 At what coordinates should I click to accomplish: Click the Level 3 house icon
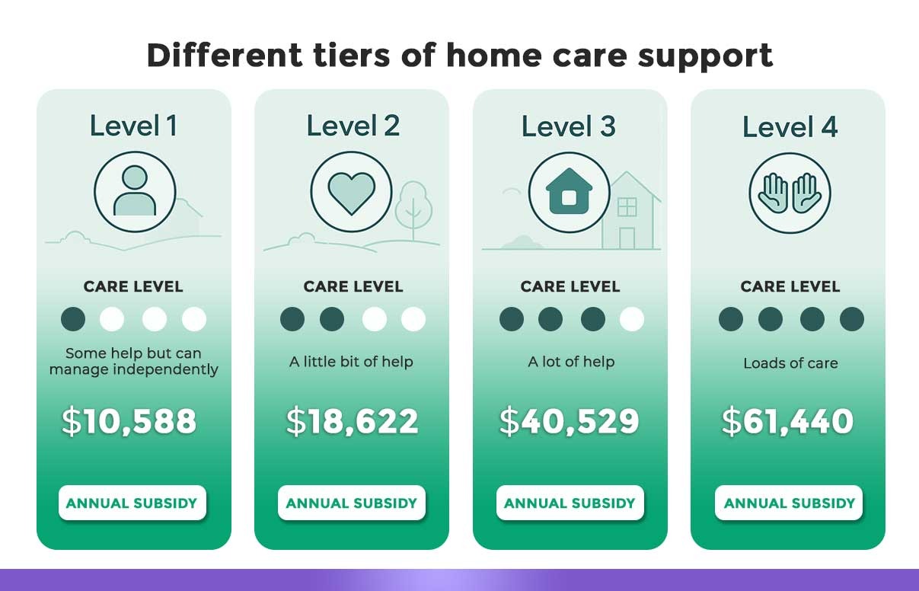(569, 193)
